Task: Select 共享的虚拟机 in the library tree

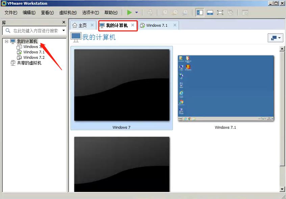Action: [x=29, y=63]
